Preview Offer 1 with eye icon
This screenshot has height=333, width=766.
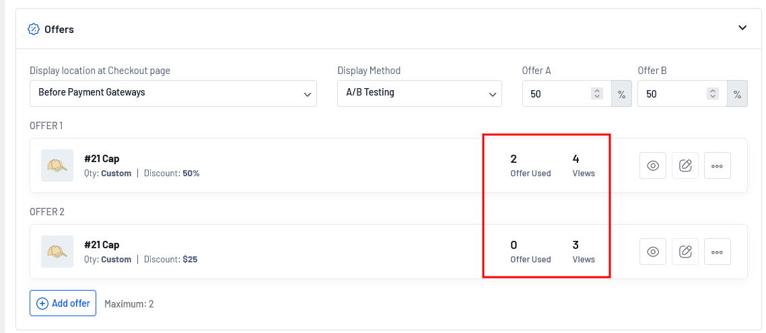click(652, 165)
